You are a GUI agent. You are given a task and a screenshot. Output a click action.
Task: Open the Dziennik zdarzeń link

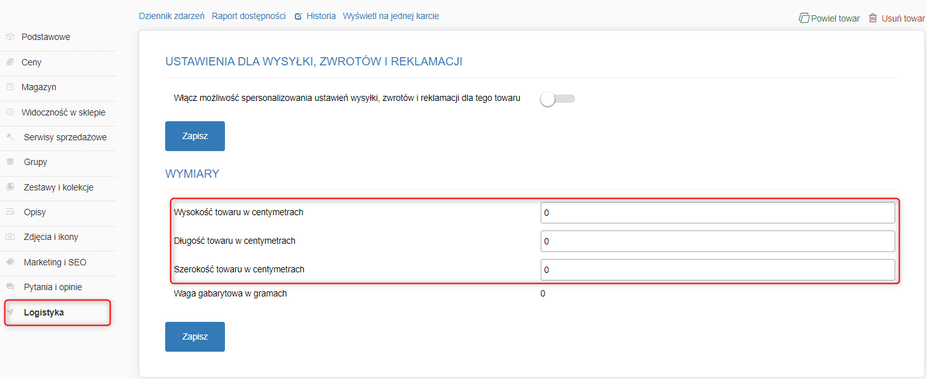[172, 16]
